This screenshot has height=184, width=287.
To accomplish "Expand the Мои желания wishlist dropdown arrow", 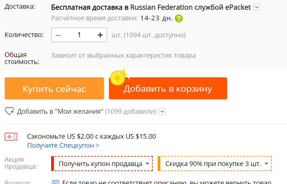I will pyautogui.click(x=162, y=111).
